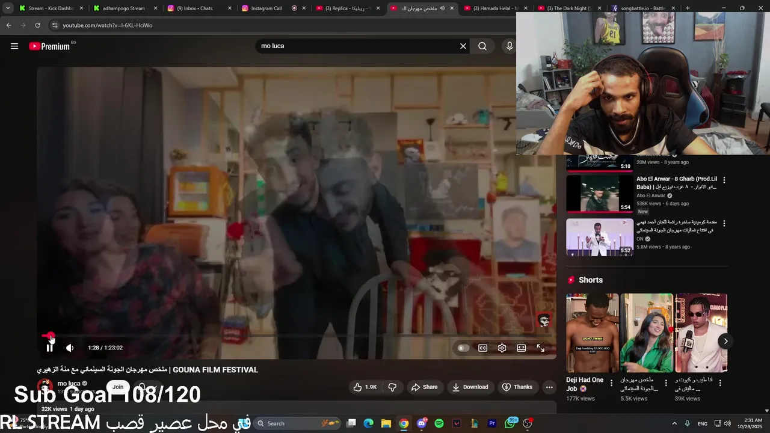Open OBS Studio from taskbar
This screenshot has height=433, width=770.
(528, 423)
